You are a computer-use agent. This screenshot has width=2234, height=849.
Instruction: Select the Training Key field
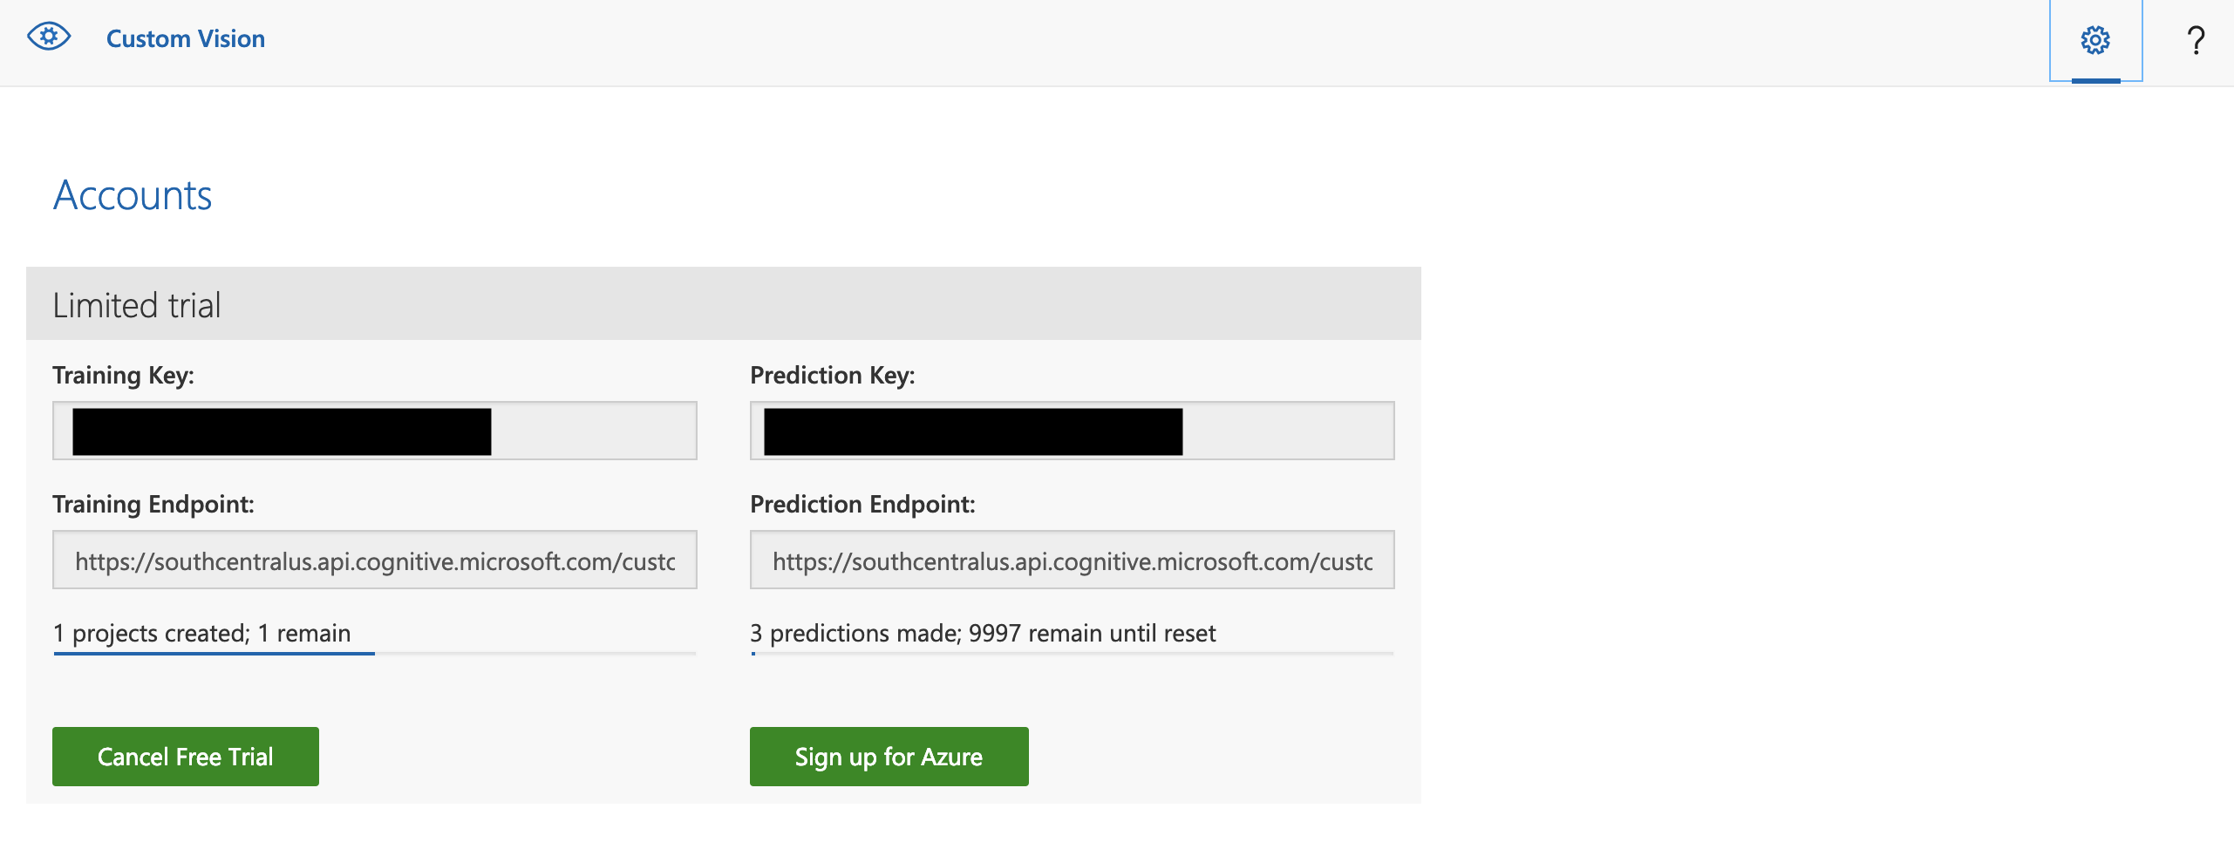(593, 431)
